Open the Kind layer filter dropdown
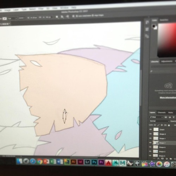 click(156, 117)
